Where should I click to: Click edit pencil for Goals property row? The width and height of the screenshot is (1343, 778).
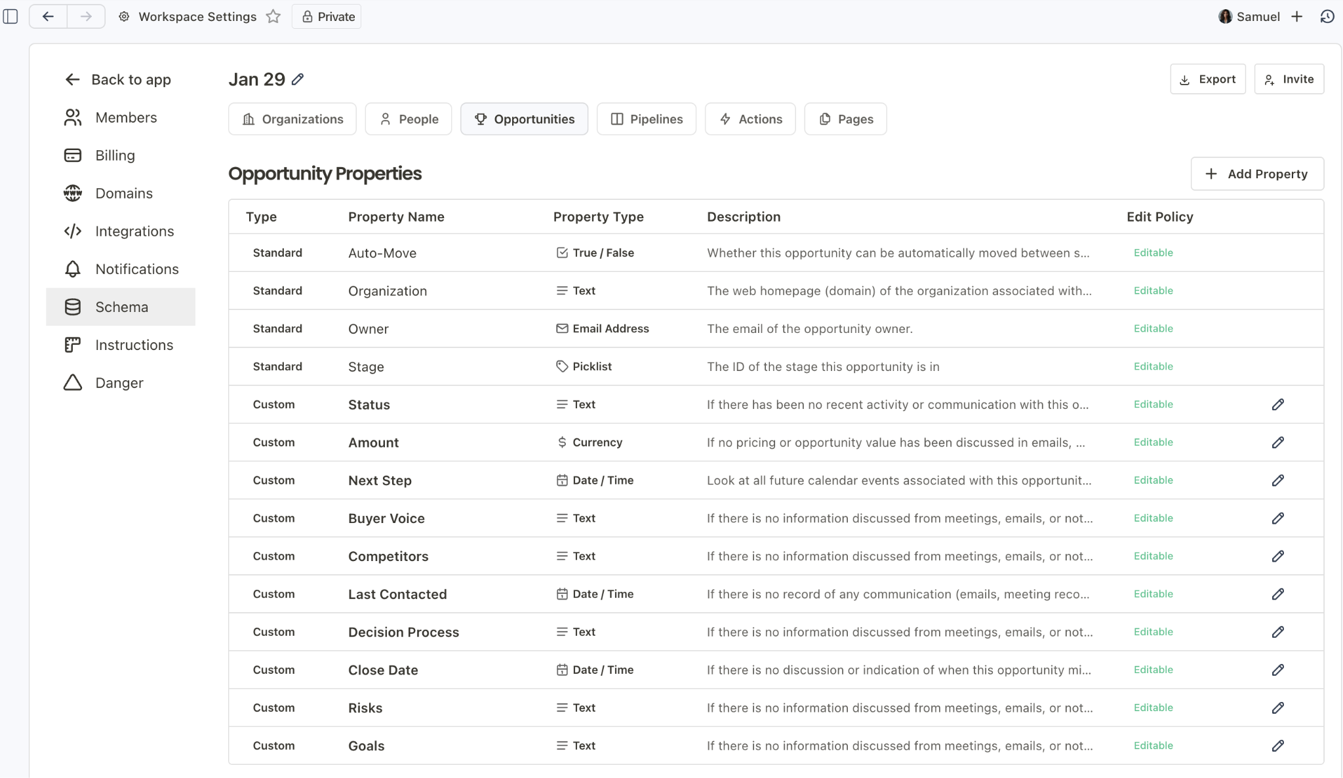1277,746
